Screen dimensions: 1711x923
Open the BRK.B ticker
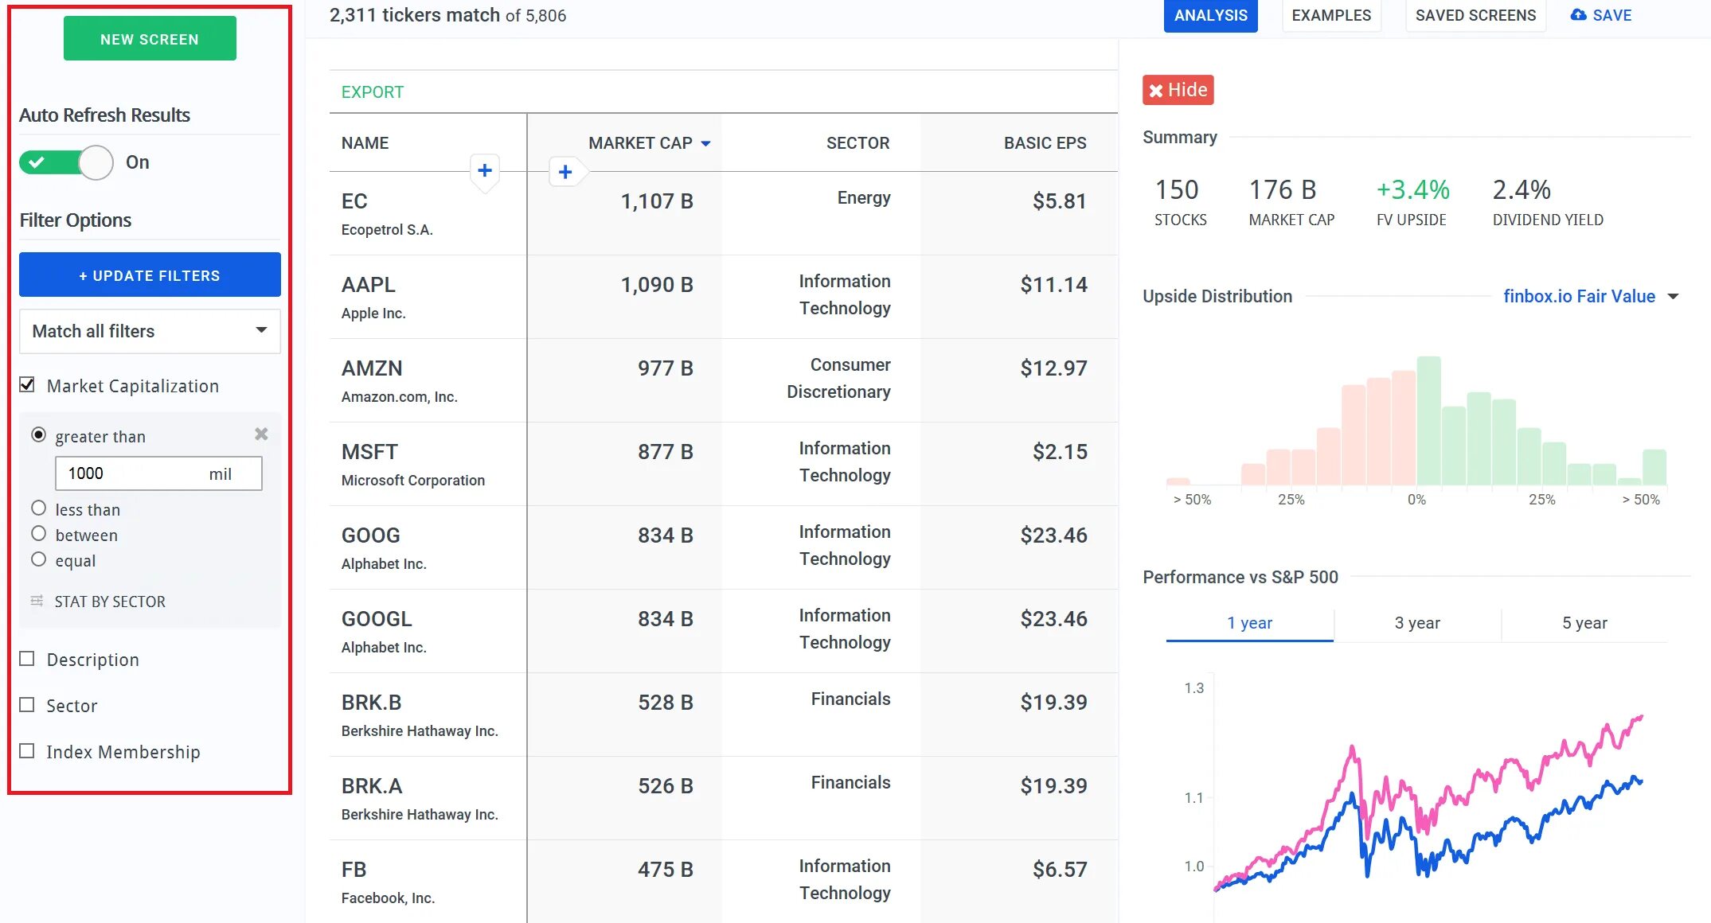coord(371,703)
